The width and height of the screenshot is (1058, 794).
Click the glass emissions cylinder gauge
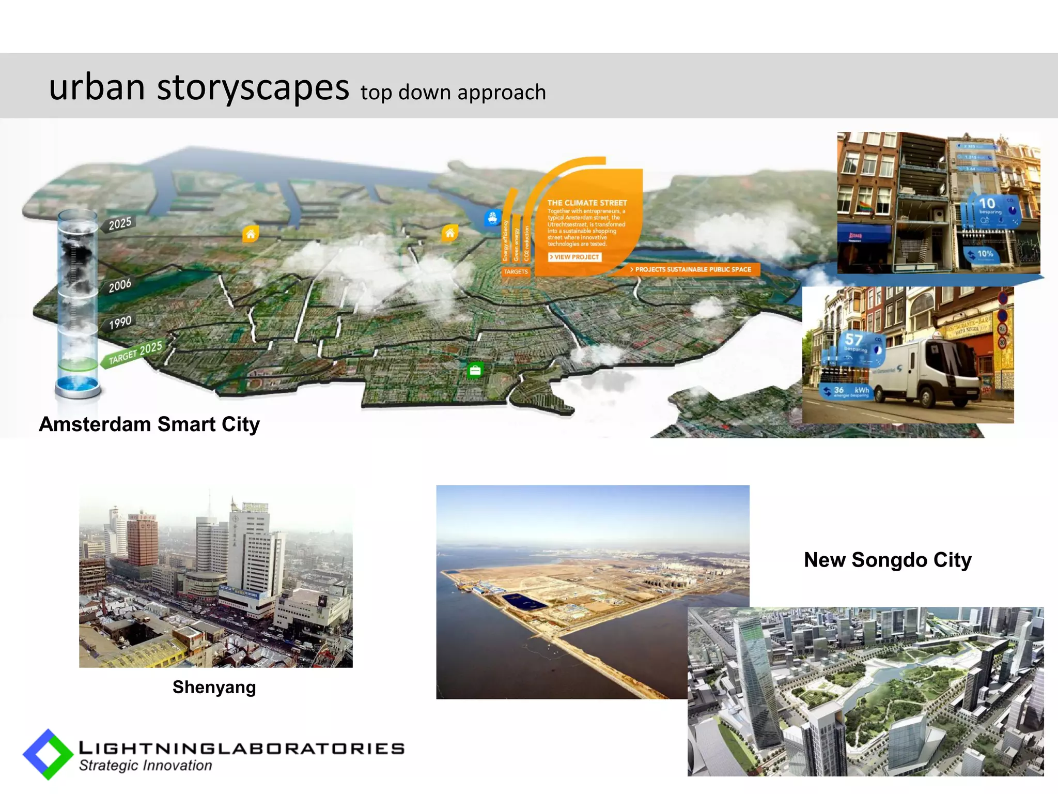[x=77, y=305]
